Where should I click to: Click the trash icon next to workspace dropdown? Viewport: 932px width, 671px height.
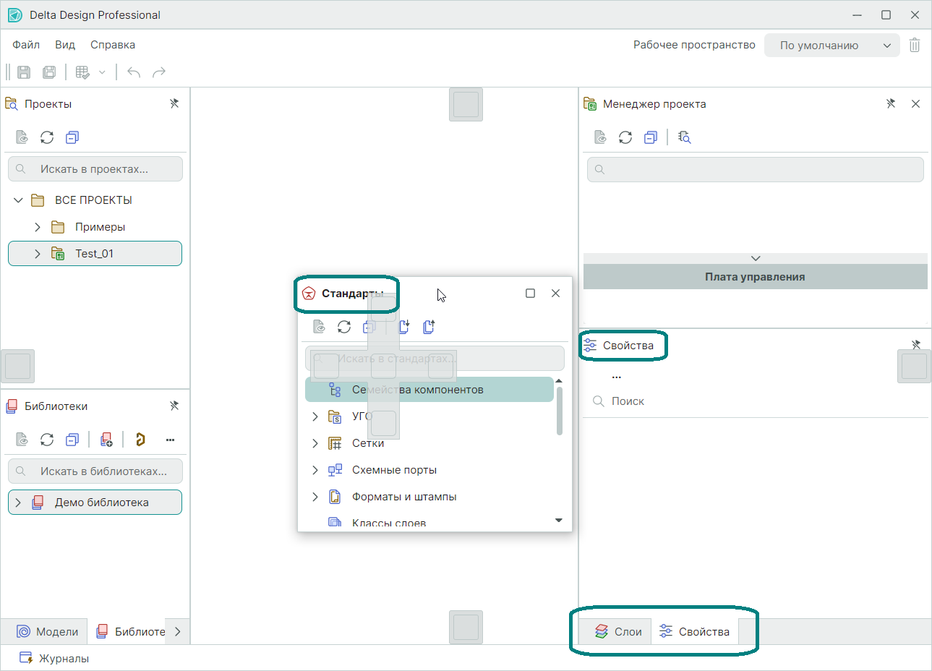point(915,45)
